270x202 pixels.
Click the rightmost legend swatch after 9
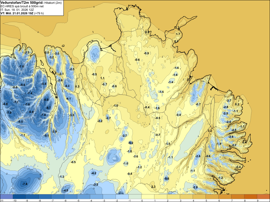point(264,197)
